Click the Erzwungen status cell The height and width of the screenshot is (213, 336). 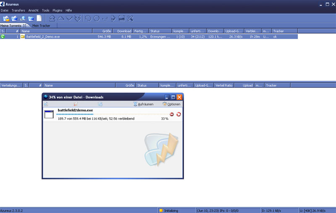point(160,36)
